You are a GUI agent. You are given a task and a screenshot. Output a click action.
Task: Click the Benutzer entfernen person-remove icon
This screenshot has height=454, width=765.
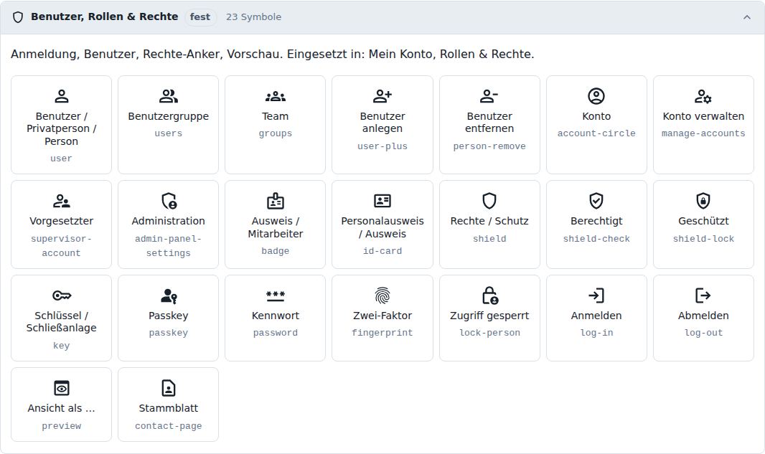[489, 96]
